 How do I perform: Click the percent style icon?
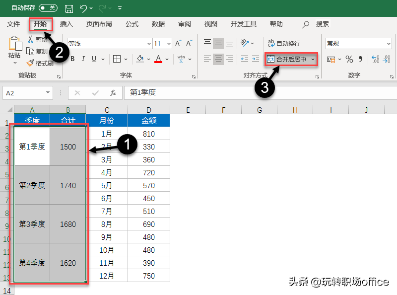coord(349,59)
